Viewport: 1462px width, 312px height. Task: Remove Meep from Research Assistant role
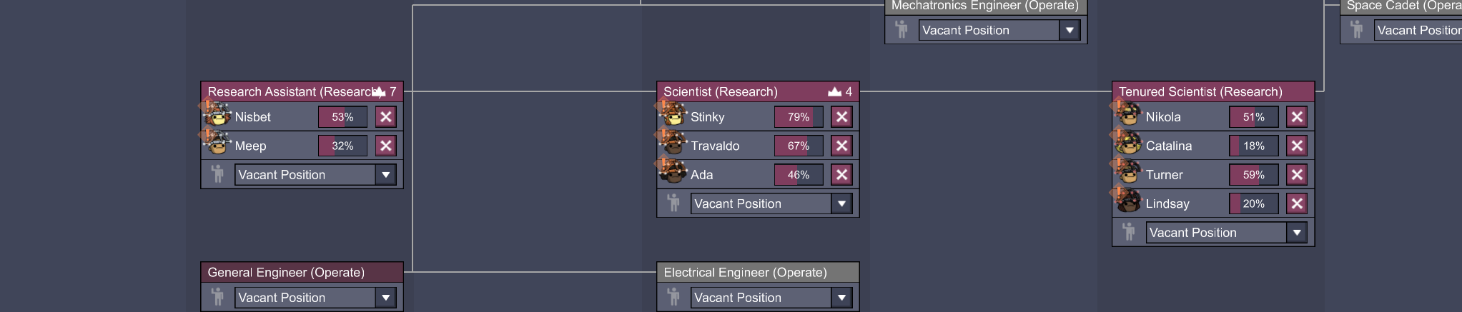coord(386,146)
